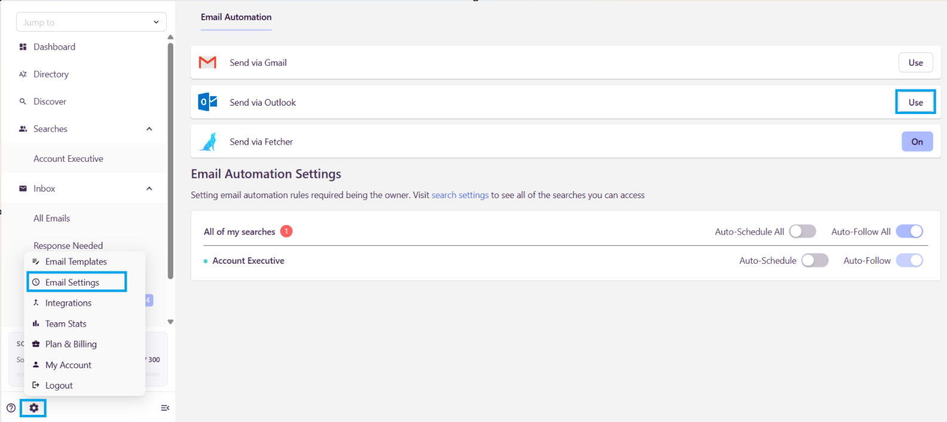Collapse the sidebar with the menu icon

165,408
